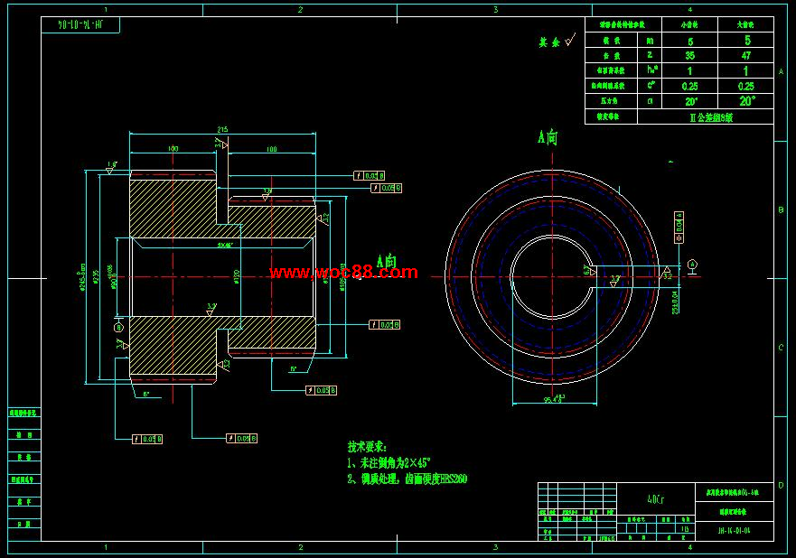
Task: Select the 2X45° chamfer label in bore
Action: coord(224,245)
